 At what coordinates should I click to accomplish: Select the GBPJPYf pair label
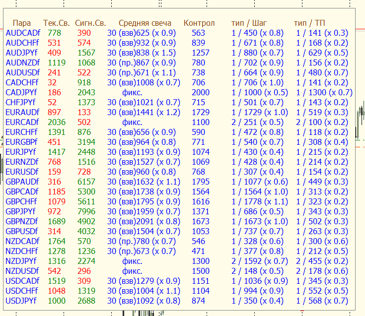click(x=20, y=212)
